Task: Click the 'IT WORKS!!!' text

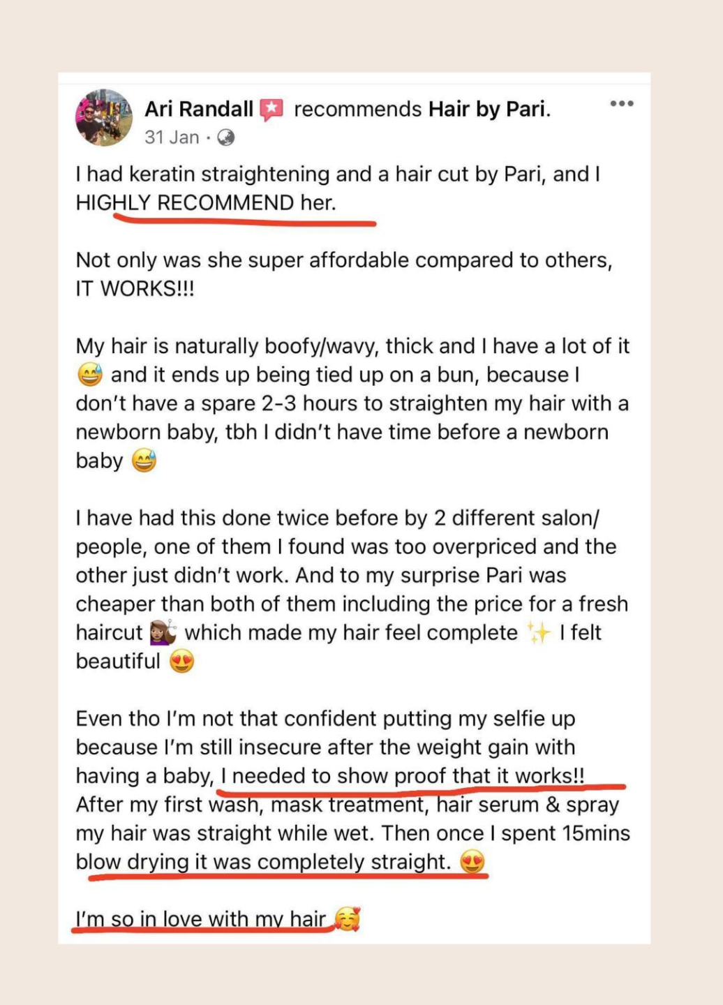Action: [x=135, y=289]
